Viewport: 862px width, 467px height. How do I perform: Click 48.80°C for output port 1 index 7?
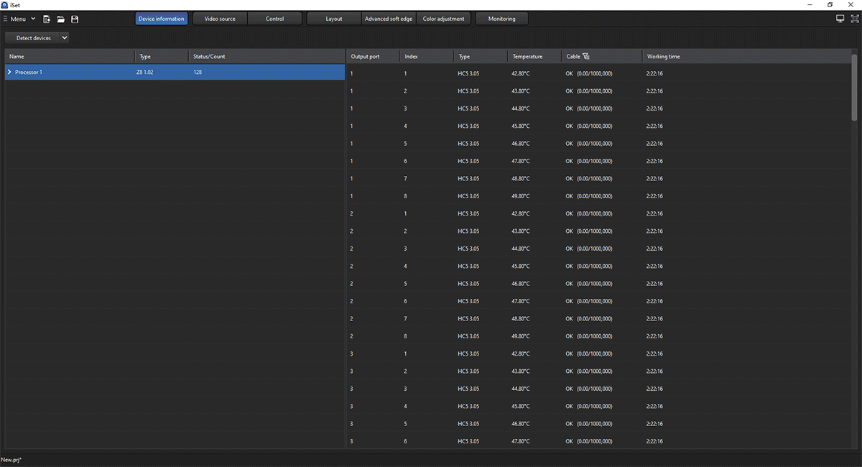(521, 178)
